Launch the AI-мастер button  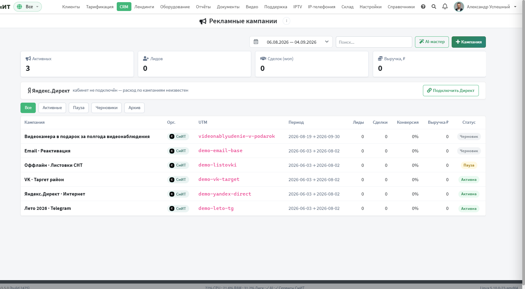pyautogui.click(x=432, y=42)
